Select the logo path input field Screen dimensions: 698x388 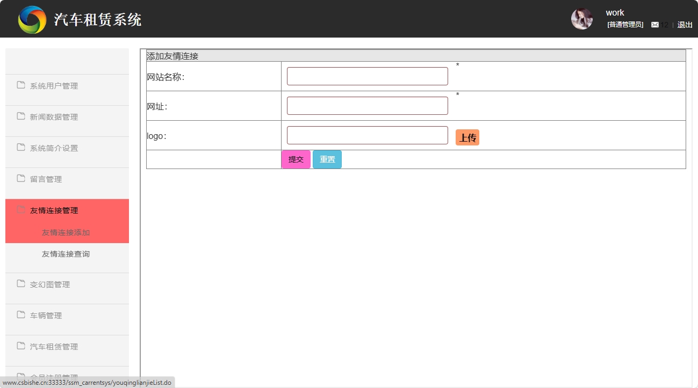coord(368,135)
